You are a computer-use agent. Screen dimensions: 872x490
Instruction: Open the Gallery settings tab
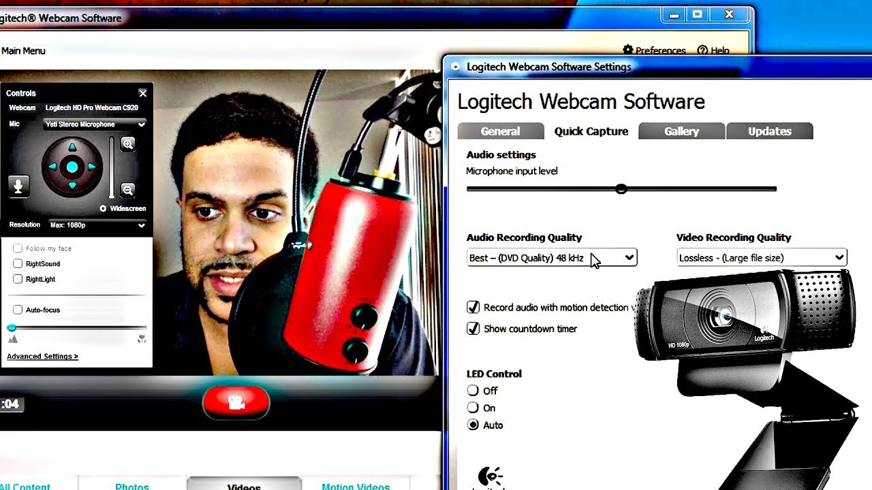point(682,131)
